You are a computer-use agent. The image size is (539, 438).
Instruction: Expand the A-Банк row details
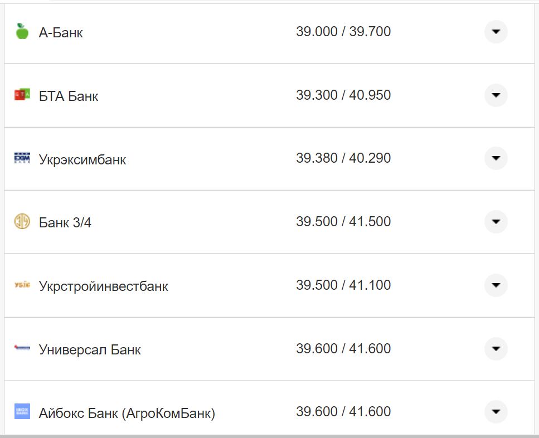pyautogui.click(x=496, y=32)
